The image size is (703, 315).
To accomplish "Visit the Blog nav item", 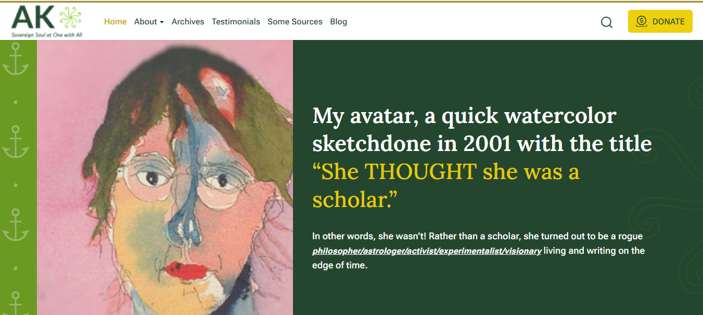I will pos(338,22).
